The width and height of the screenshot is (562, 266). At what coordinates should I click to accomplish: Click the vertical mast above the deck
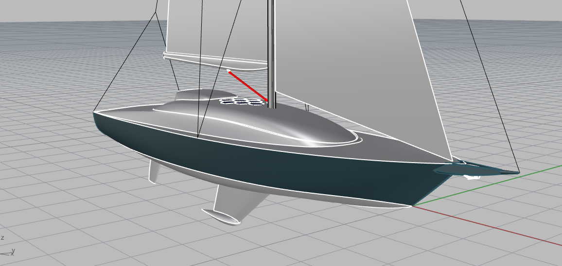pyautogui.click(x=272, y=49)
